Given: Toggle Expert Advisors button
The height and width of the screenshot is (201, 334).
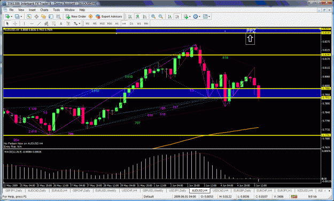Looking at the screenshot, I should pos(109,17).
